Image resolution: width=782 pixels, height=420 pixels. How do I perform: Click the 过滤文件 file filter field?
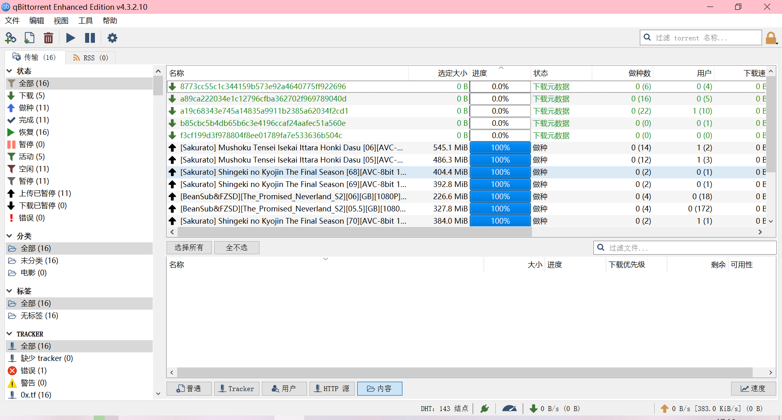pos(685,248)
